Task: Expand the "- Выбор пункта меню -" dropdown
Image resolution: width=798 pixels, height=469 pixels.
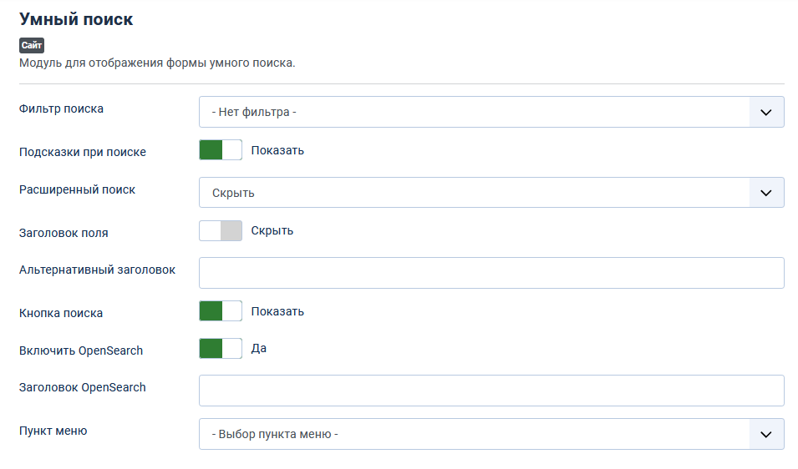Action: 474,434
